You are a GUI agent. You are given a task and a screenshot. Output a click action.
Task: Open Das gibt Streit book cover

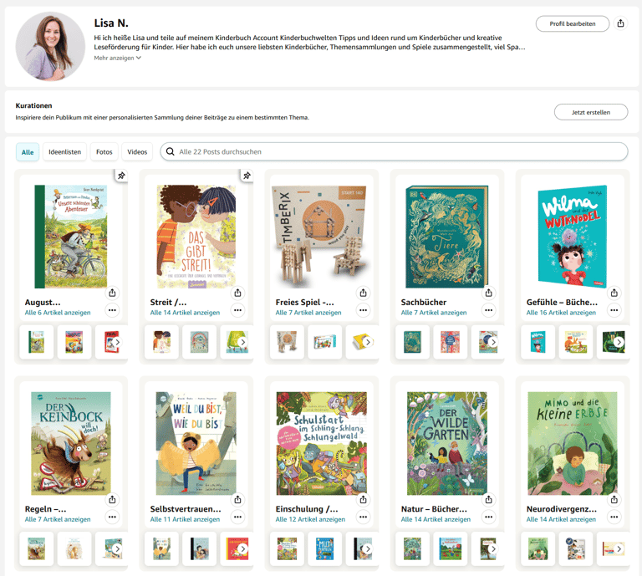[x=196, y=237]
